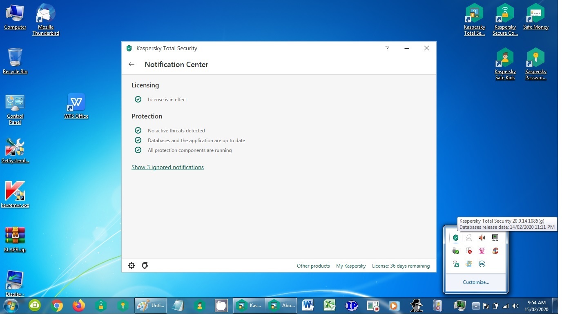Open the My Kaspersky link
The image size is (562, 317).
pyautogui.click(x=351, y=266)
